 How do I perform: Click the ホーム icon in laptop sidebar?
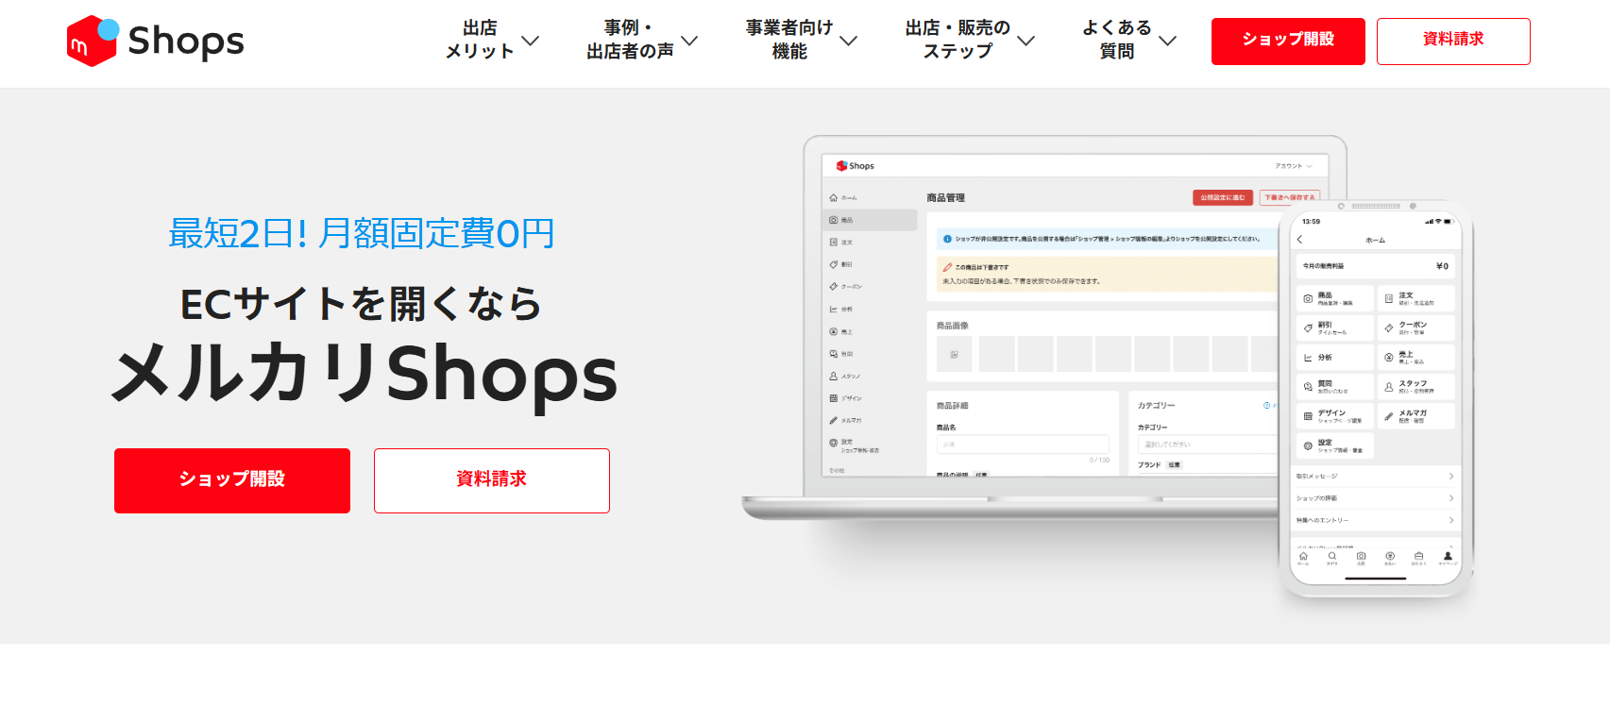coord(834,198)
